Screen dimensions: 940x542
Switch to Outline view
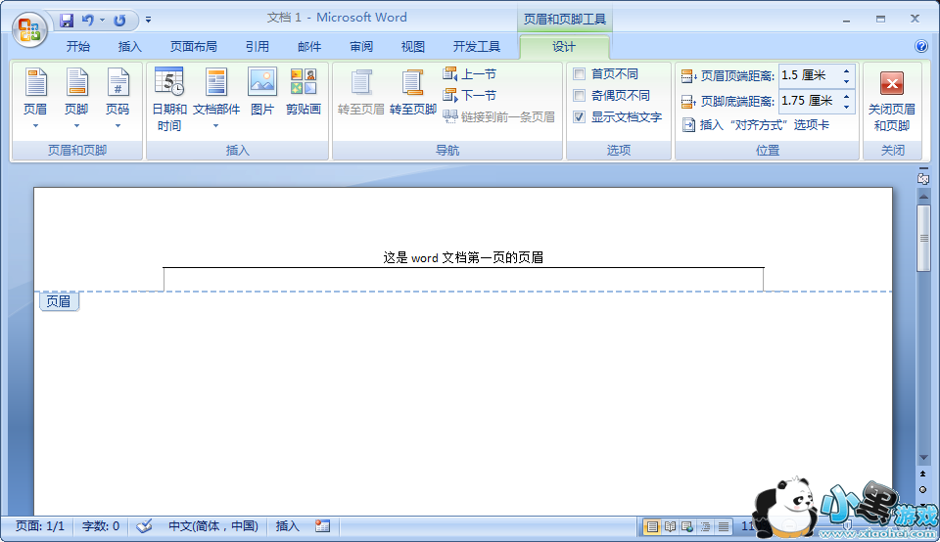706,527
